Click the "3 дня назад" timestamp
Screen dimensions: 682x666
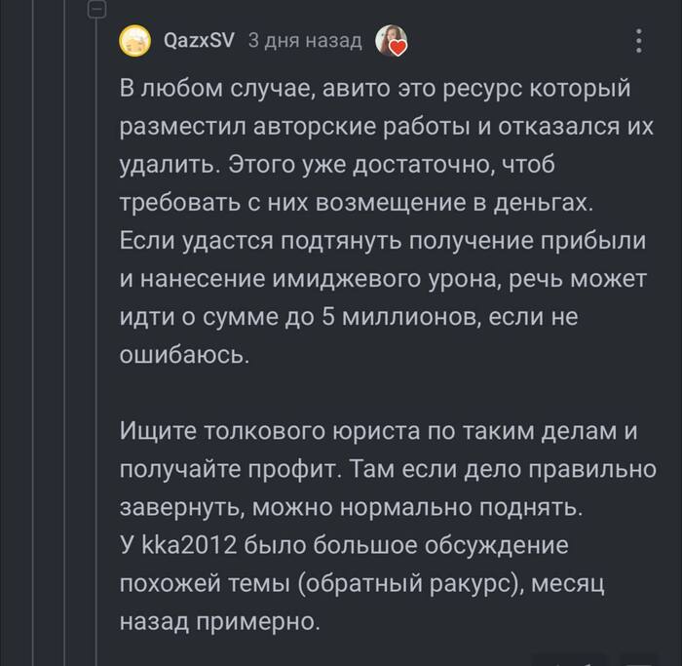pos(305,41)
